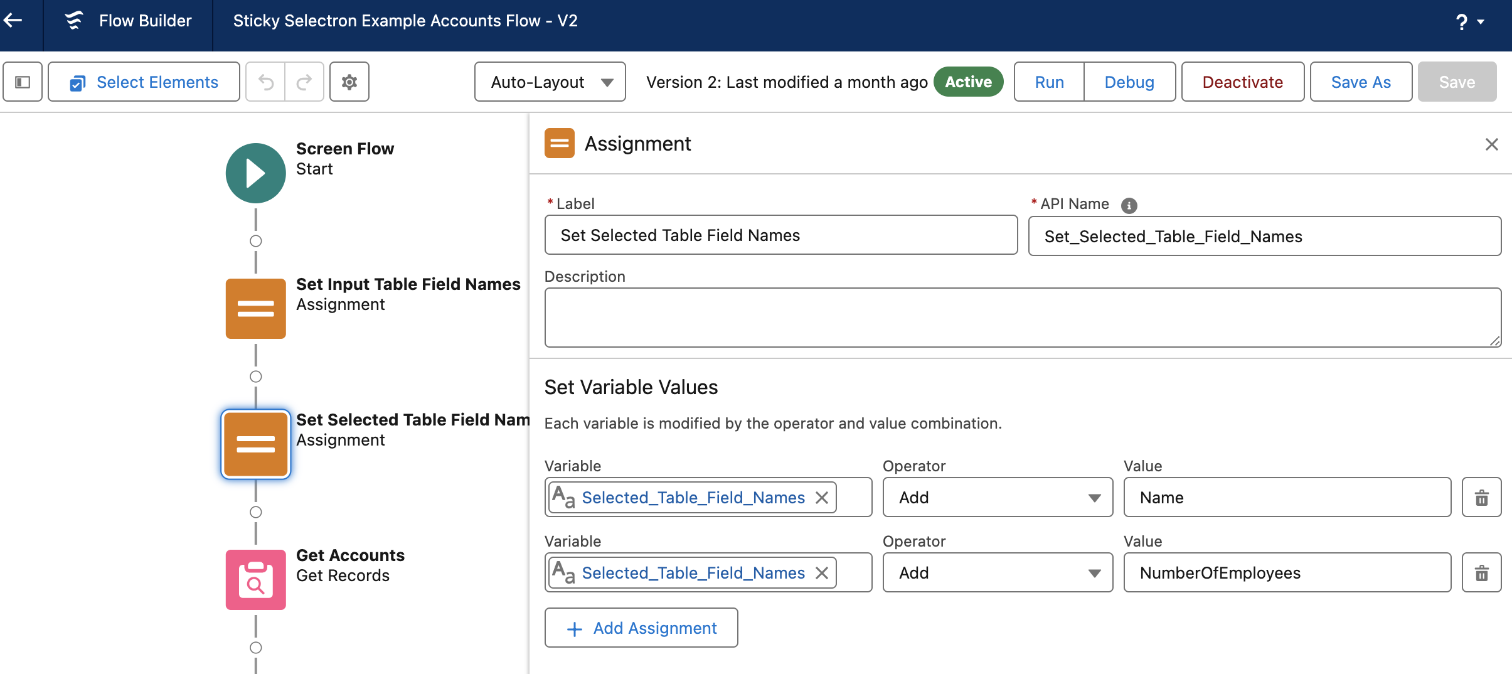This screenshot has width=1512, height=674.
Task: Delete the NumberOfEmployees assignment row trash icon
Action: (x=1482, y=573)
